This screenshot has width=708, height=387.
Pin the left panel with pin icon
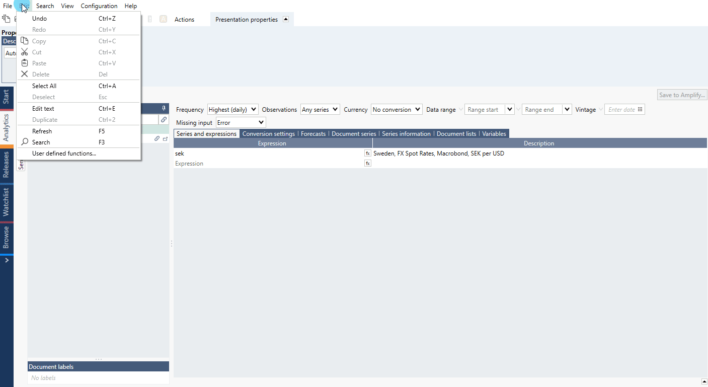[x=164, y=108]
